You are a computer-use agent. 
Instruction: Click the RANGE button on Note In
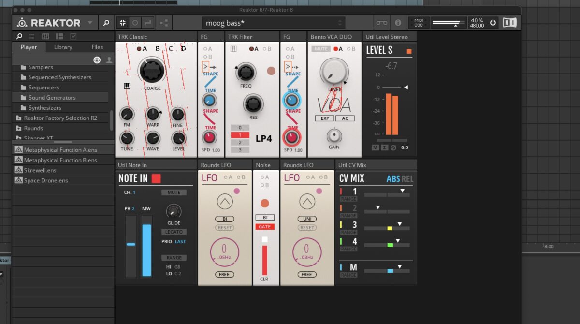tap(174, 258)
